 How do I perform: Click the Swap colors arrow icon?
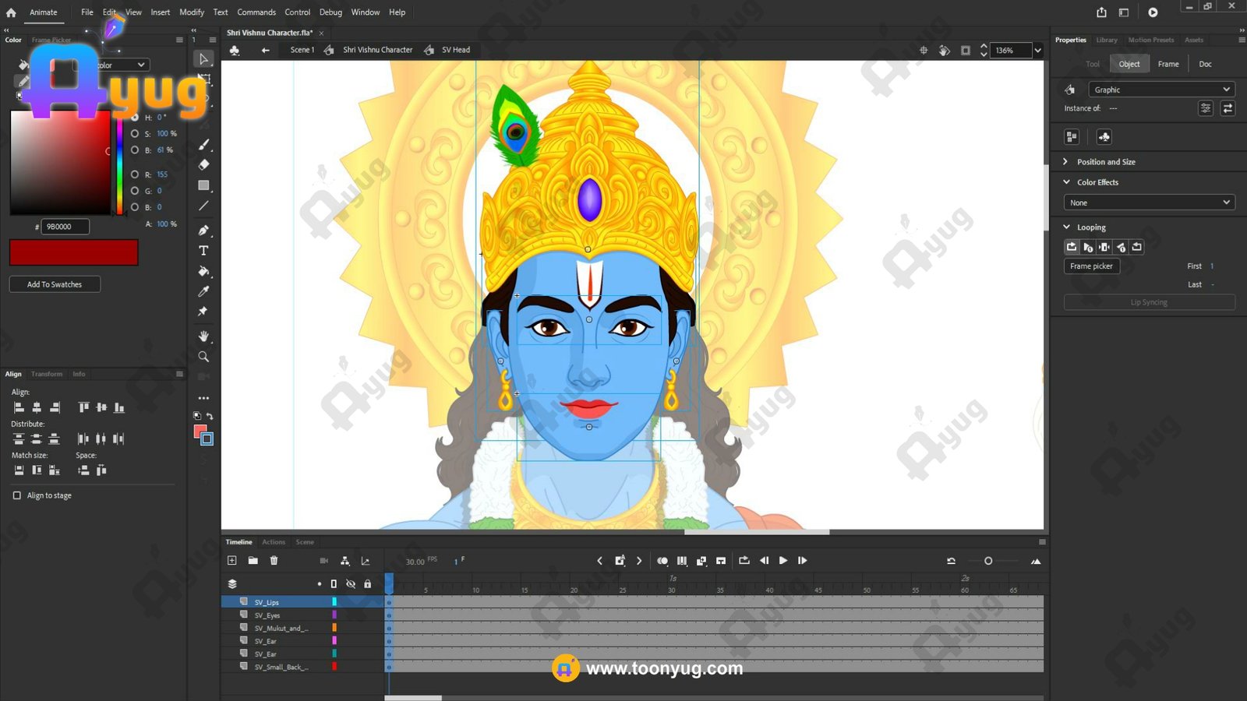point(210,416)
